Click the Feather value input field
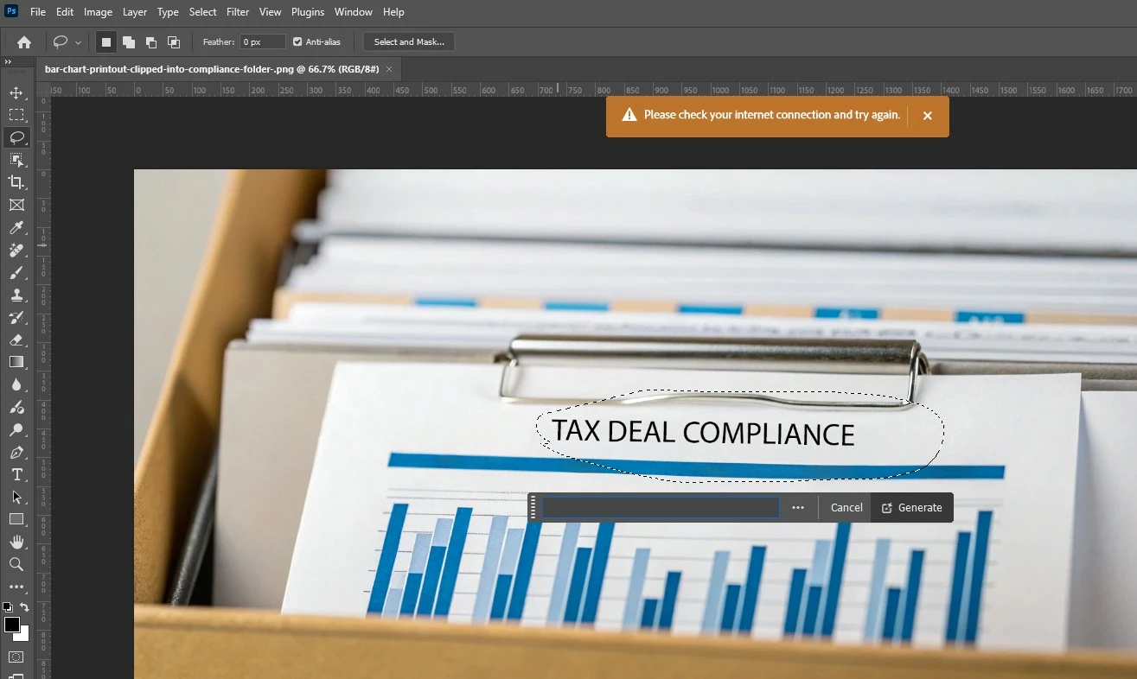Screen dimensions: 1137x679 click(x=263, y=41)
